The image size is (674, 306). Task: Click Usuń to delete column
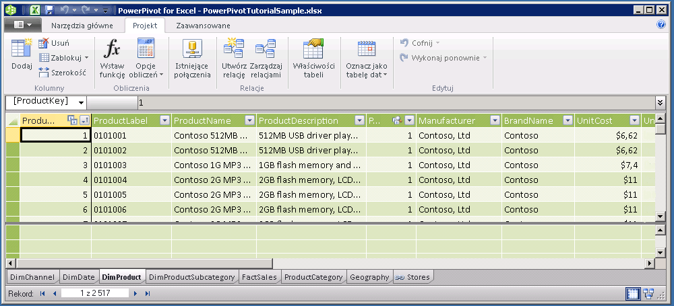click(x=54, y=43)
